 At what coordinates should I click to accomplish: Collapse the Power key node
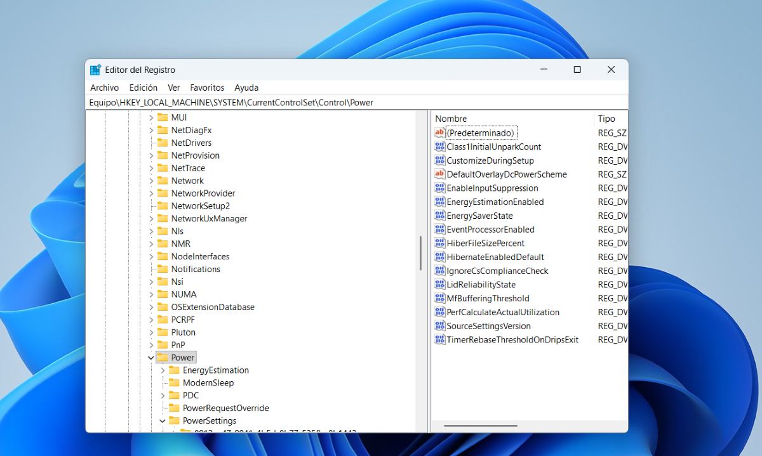[151, 358]
